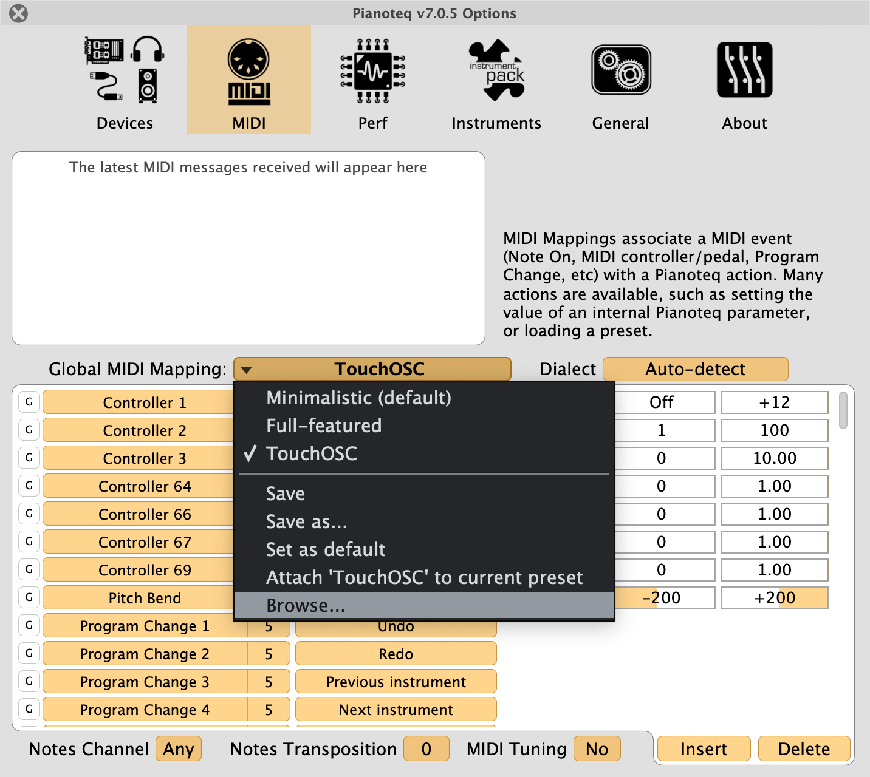Screen dimensions: 870x777
Task: Click Save in the mapping menu
Action: coord(424,494)
